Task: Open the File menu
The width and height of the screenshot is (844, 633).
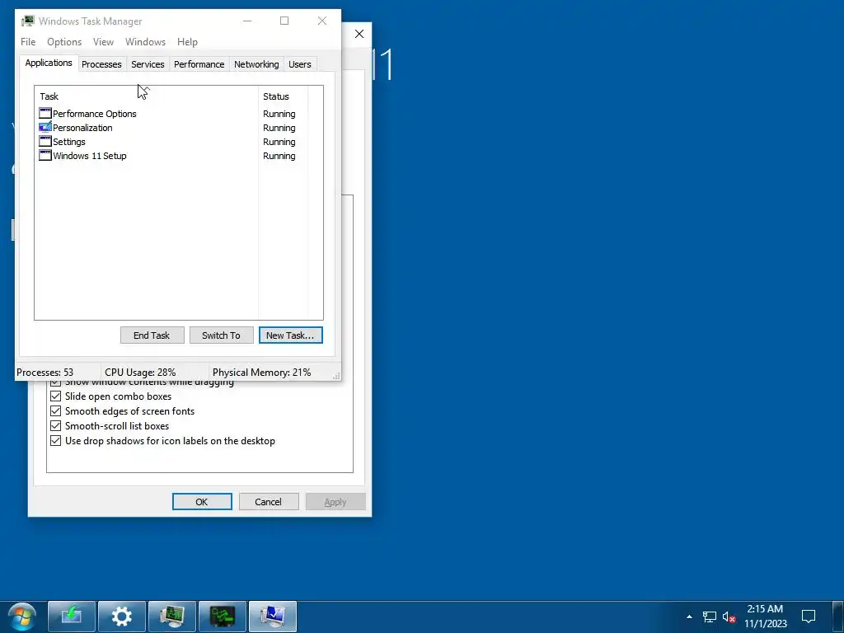Action: point(28,42)
